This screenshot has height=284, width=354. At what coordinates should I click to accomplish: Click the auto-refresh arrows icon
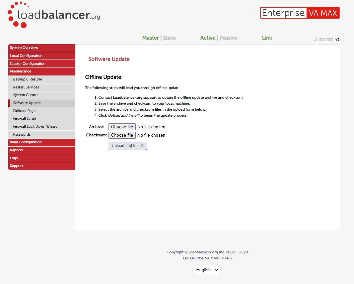(x=337, y=39)
